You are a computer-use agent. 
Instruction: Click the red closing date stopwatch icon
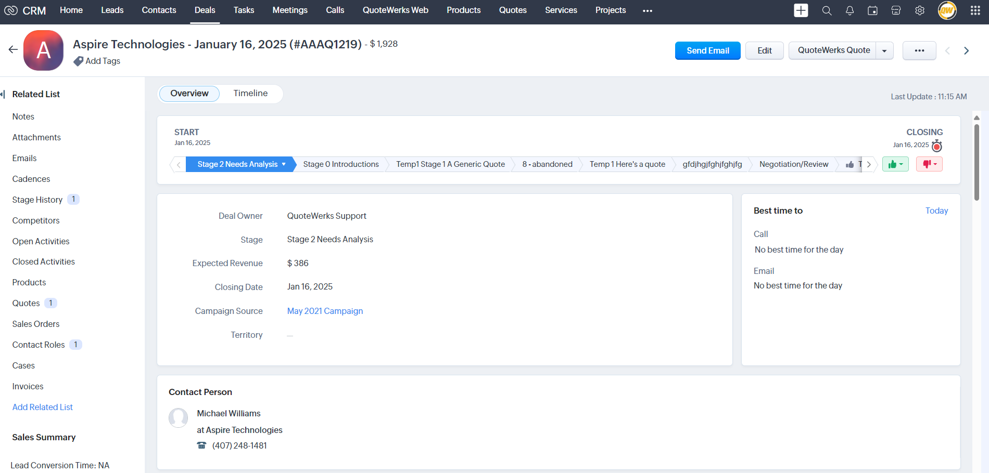[936, 146]
